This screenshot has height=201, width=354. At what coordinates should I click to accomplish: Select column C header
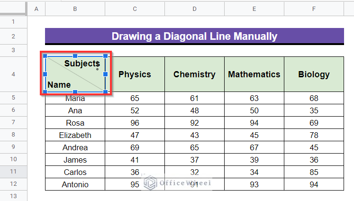point(135,9)
